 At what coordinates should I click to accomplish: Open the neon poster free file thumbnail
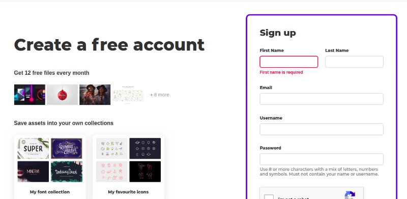[30, 95]
